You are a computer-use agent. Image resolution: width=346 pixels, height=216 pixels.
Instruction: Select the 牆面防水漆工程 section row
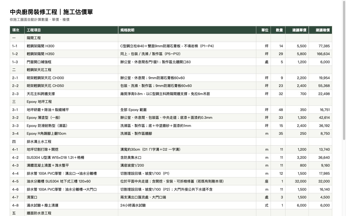pos(171,213)
